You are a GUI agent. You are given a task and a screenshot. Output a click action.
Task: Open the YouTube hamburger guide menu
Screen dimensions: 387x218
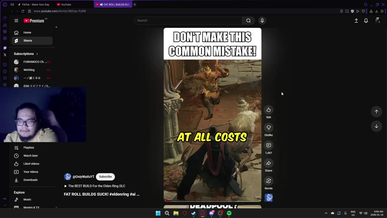(x=16, y=21)
